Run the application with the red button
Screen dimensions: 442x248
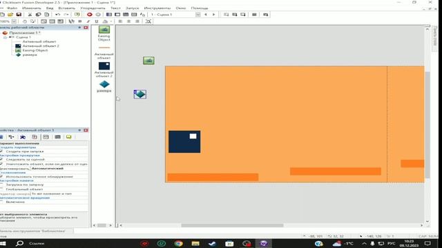[x=89, y=14]
